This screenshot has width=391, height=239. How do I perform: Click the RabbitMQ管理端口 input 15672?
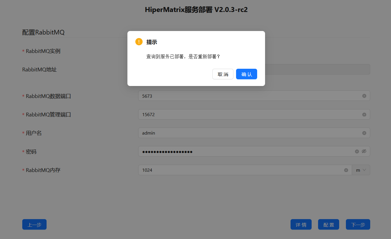pyautogui.click(x=254, y=114)
